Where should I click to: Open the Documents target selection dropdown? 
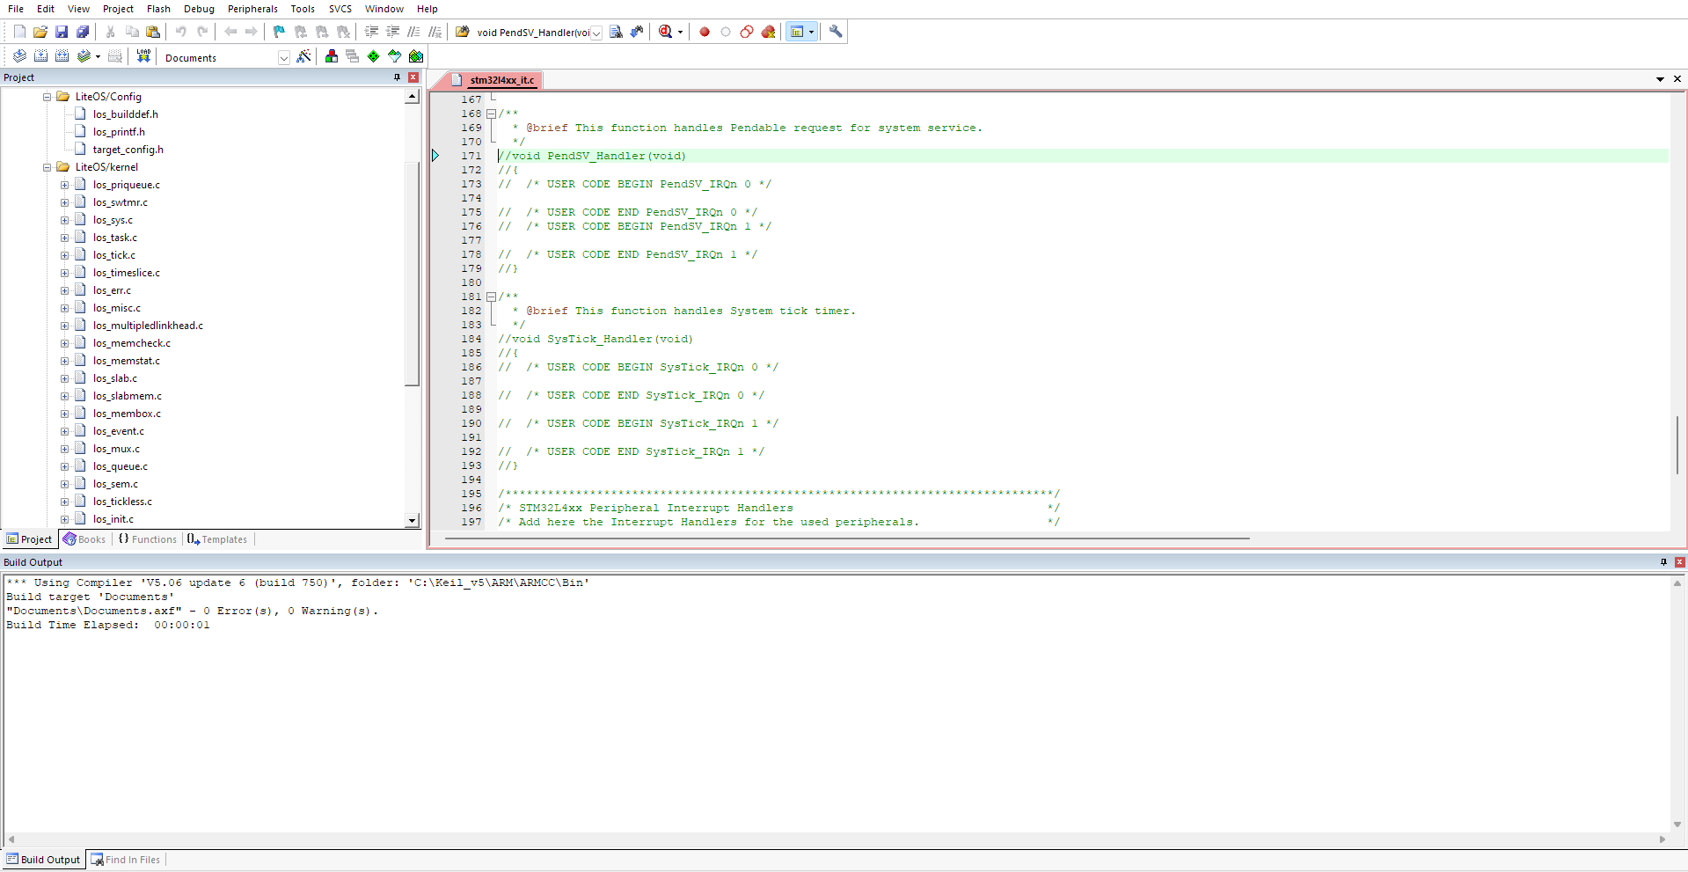click(283, 58)
